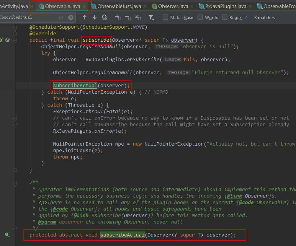This screenshot has height=246, width=296.
Task: Click the Find All occurrences magnifier icon
Action: click(x=104, y=17)
